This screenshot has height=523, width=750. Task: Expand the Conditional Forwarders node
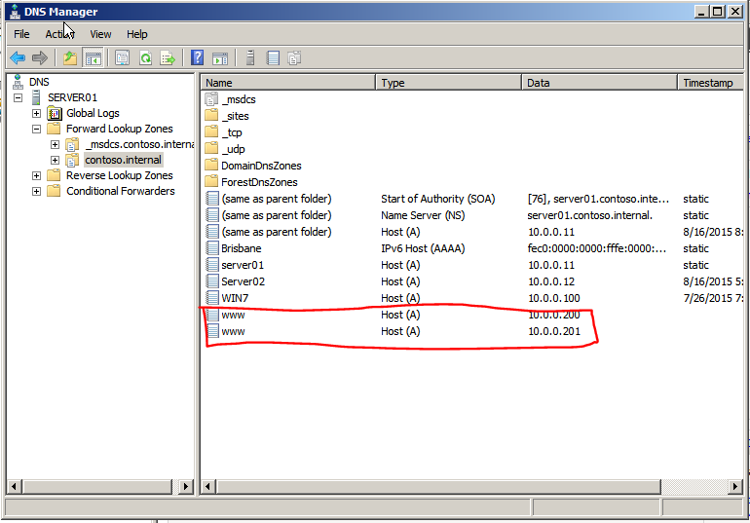[36, 191]
